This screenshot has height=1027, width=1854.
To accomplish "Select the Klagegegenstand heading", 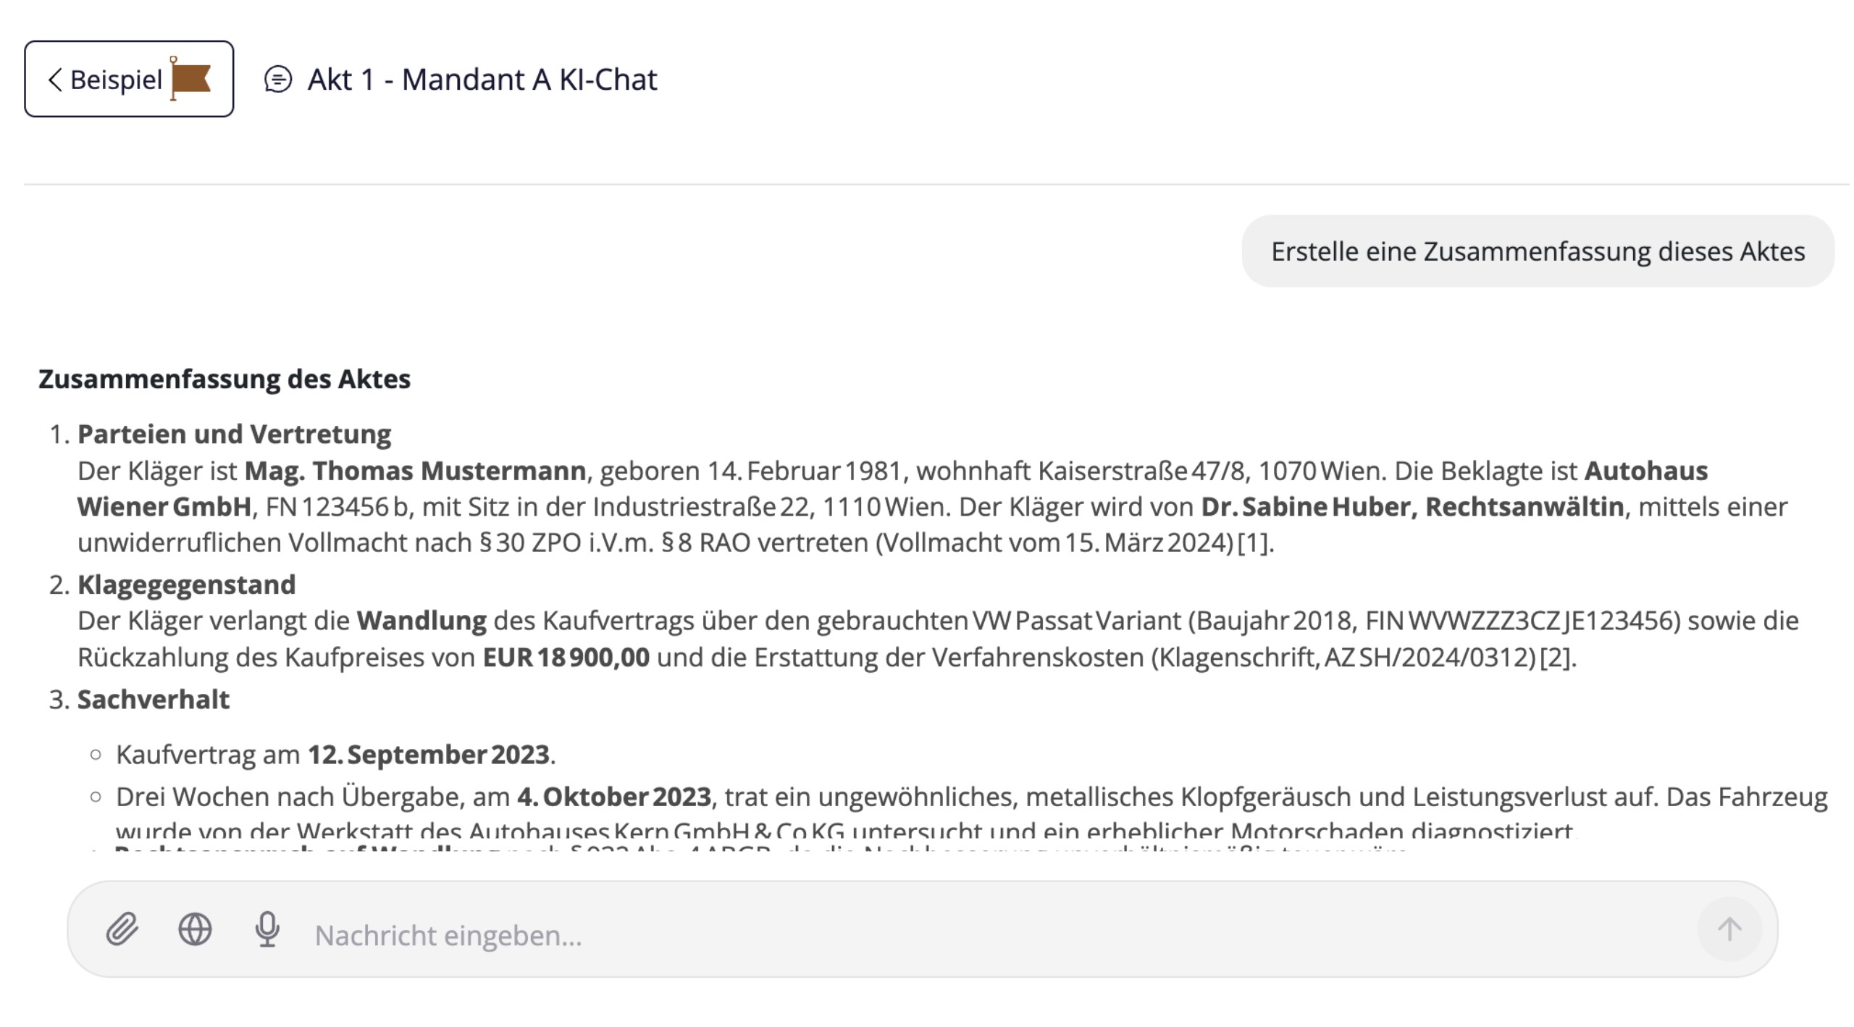I will coord(186,584).
